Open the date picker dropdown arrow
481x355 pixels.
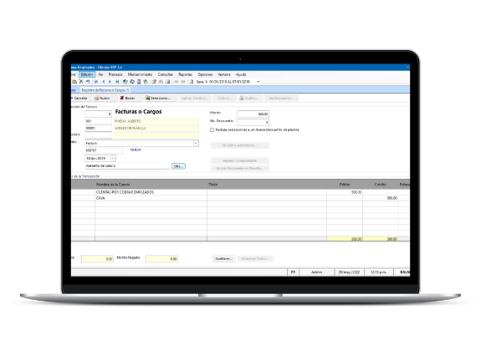(113, 159)
